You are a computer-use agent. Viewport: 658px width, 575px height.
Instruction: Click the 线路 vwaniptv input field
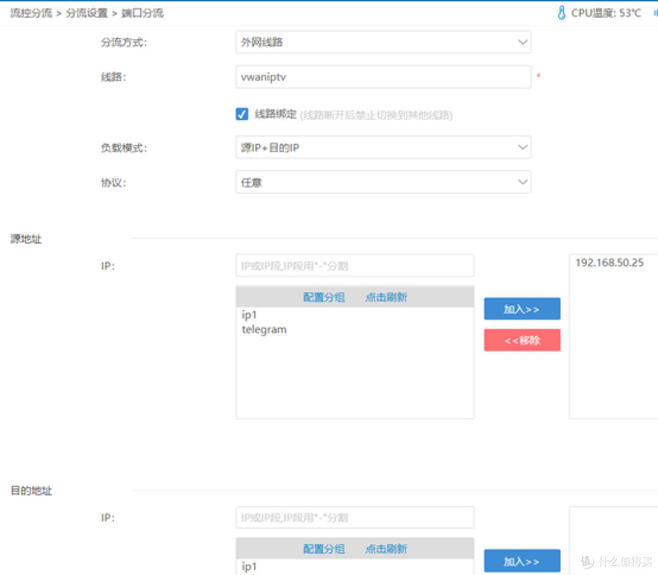(x=383, y=77)
